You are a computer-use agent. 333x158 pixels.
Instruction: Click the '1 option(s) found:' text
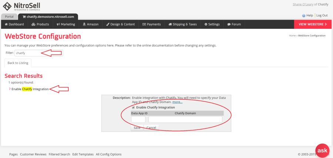click(x=21, y=82)
